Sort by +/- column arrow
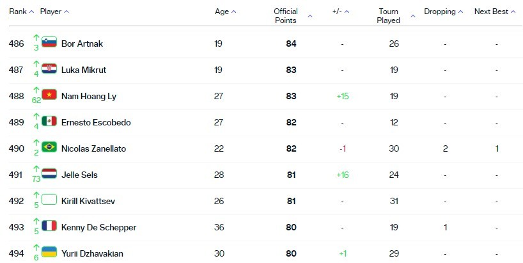Screen dimensions: 523x263 (347, 12)
